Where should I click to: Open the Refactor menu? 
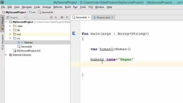tap(58, 7)
